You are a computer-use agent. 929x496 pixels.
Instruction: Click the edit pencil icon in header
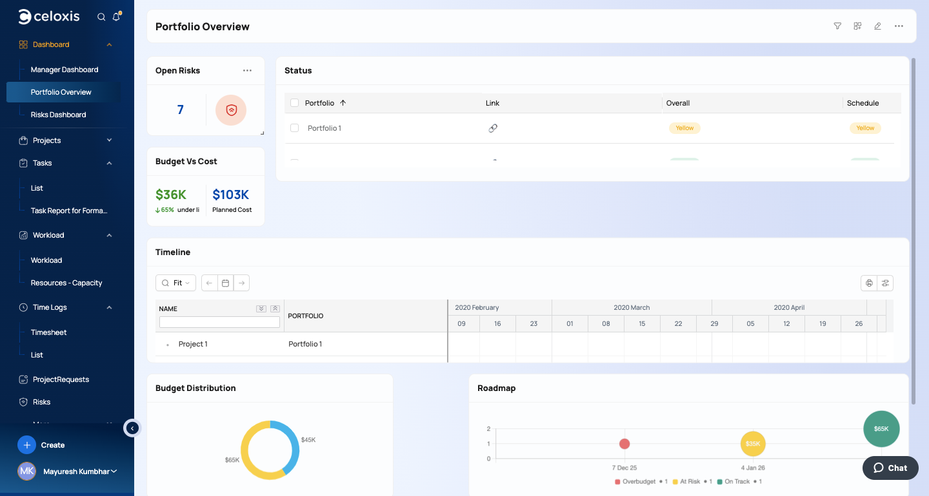coord(877,26)
